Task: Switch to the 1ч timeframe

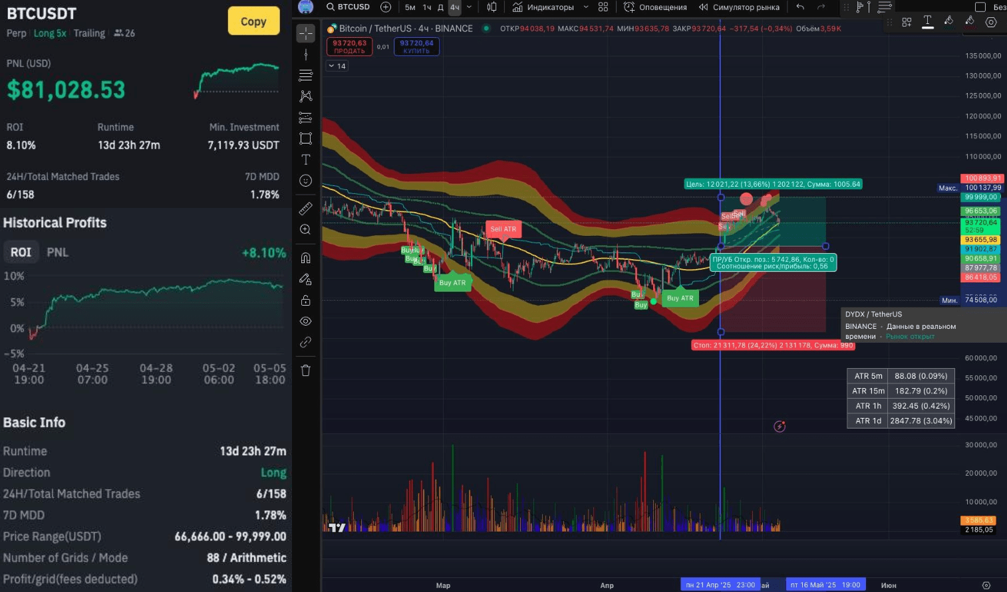Action: pos(427,7)
